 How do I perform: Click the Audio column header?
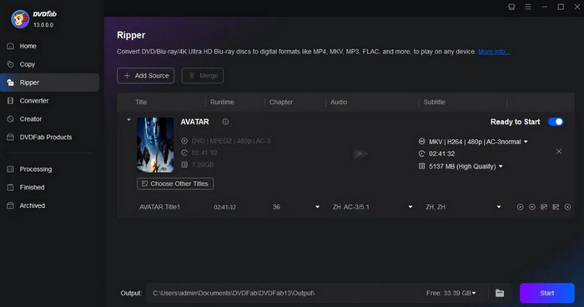click(x=339, y=102)
